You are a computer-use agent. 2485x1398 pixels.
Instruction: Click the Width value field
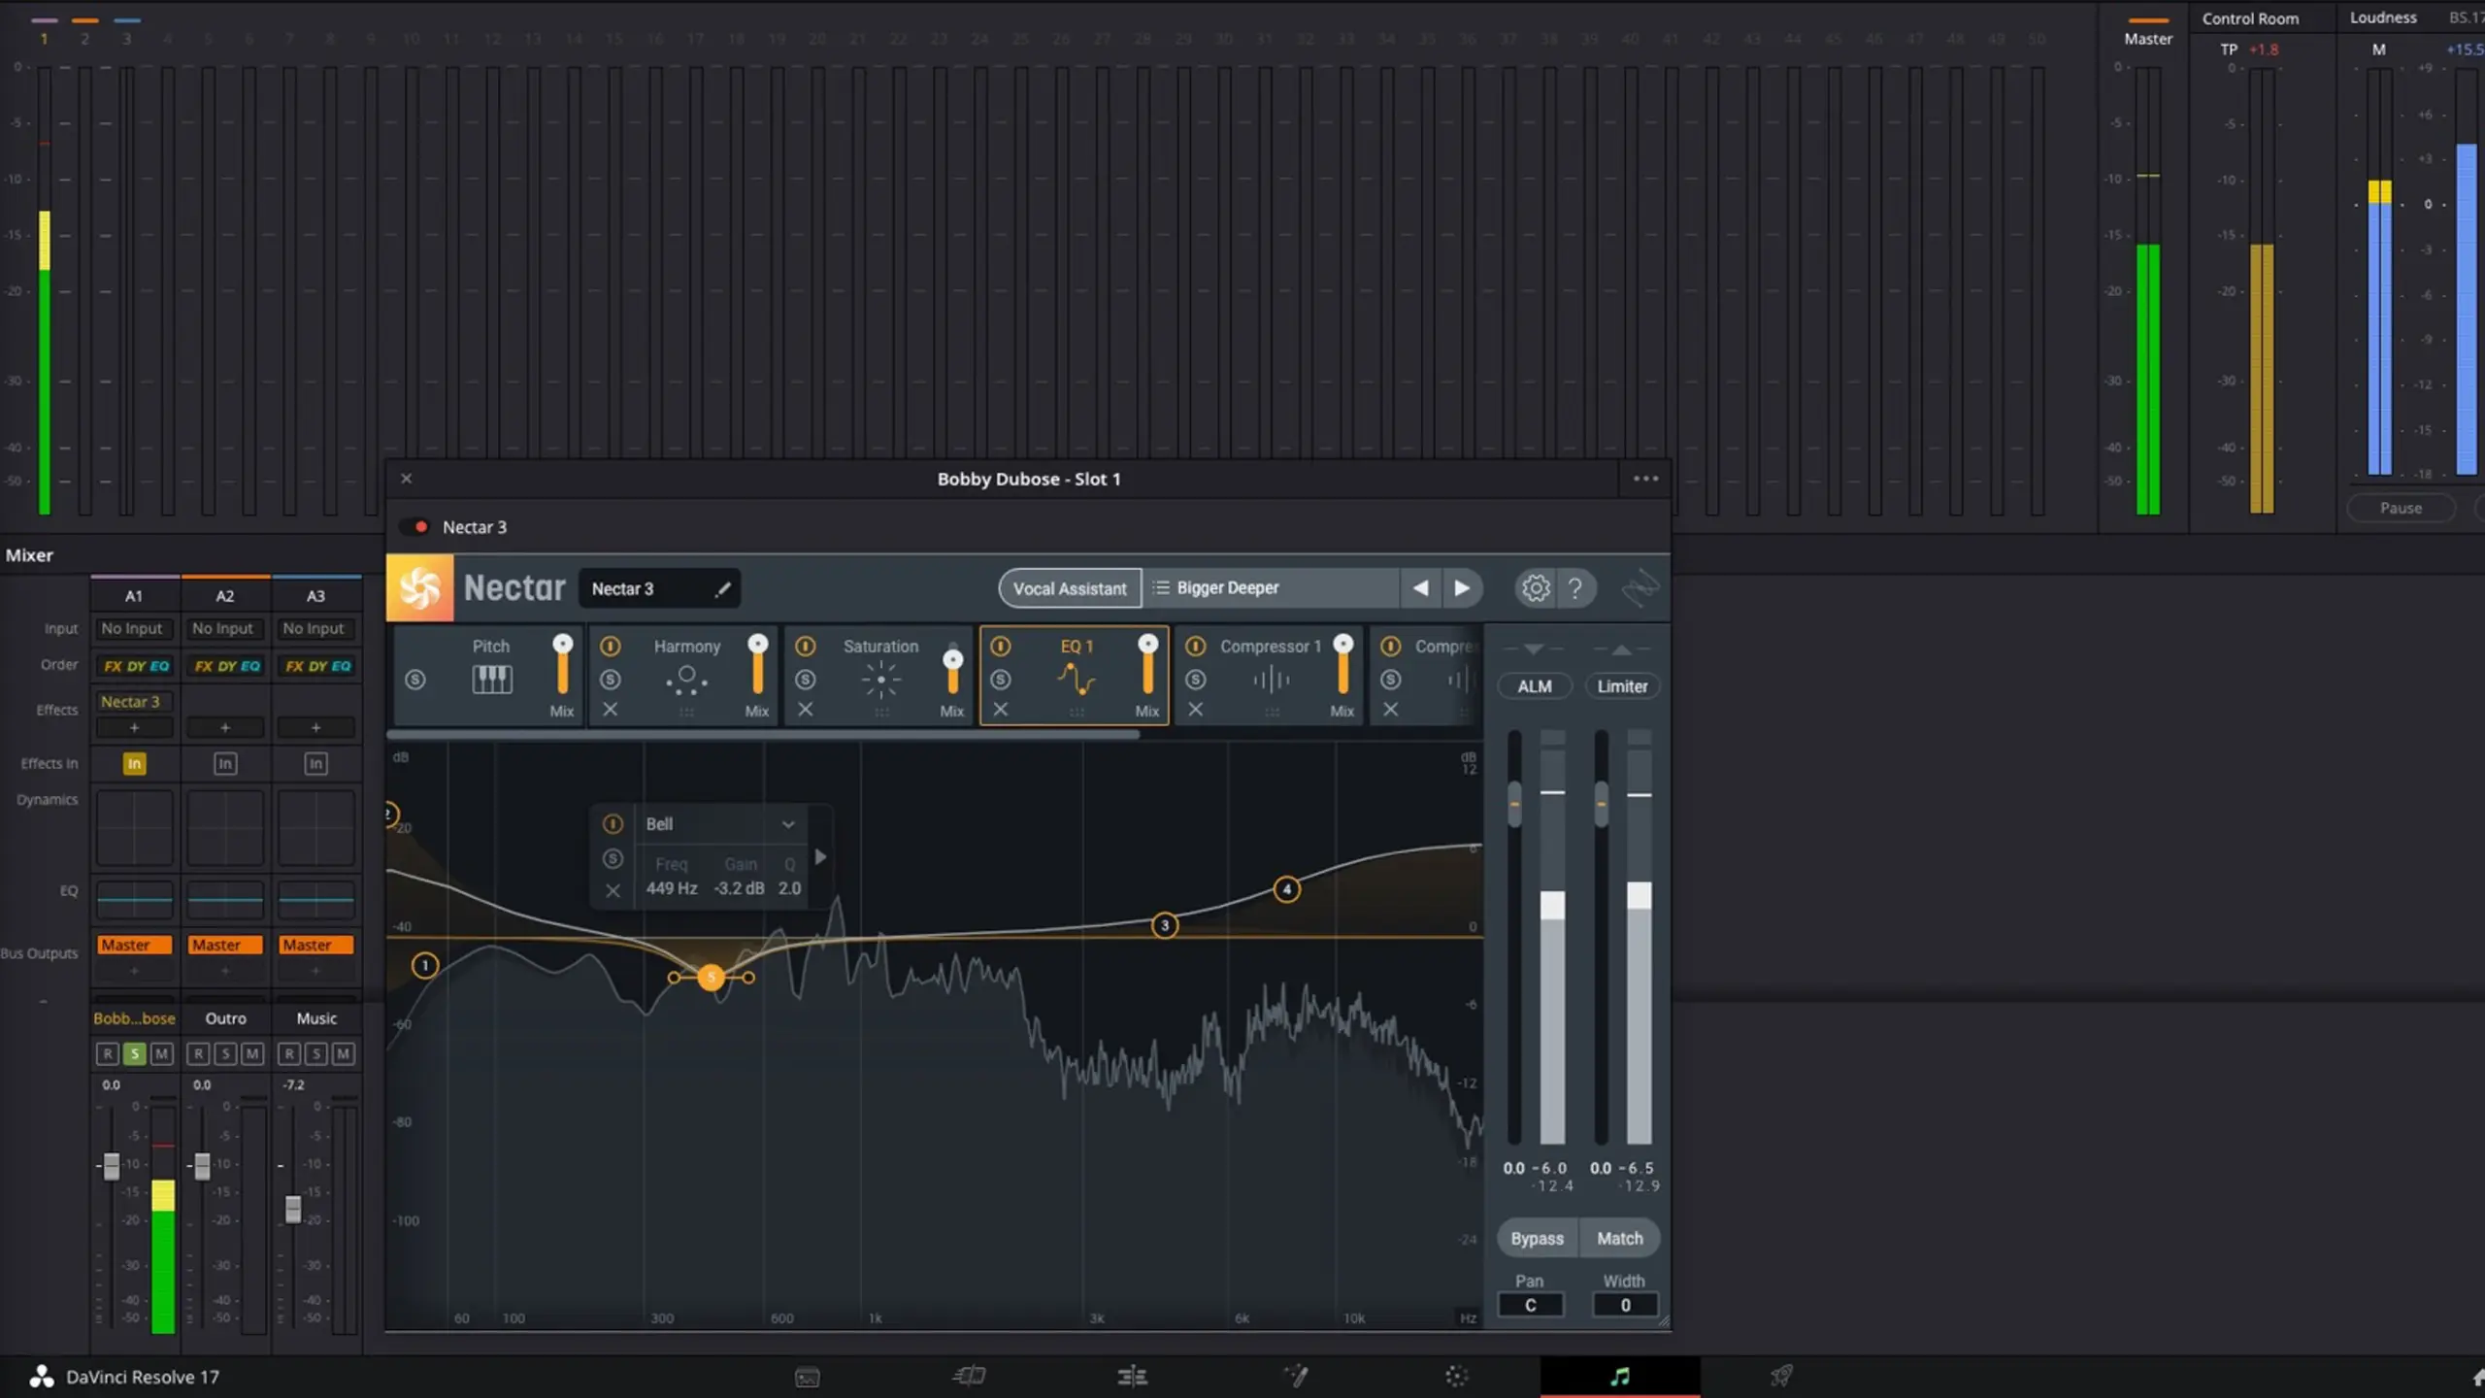[x=1626, y=1305]
